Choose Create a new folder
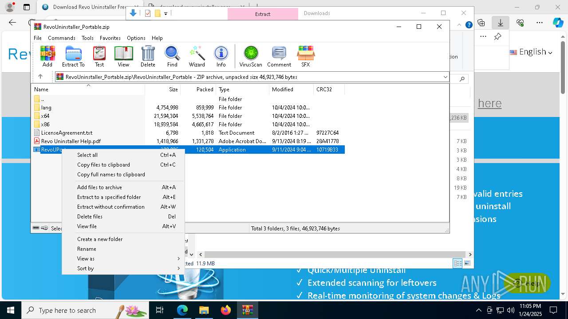Image resolution: width=568 pixels, height=319 pixels. click(x=123, y=239)
